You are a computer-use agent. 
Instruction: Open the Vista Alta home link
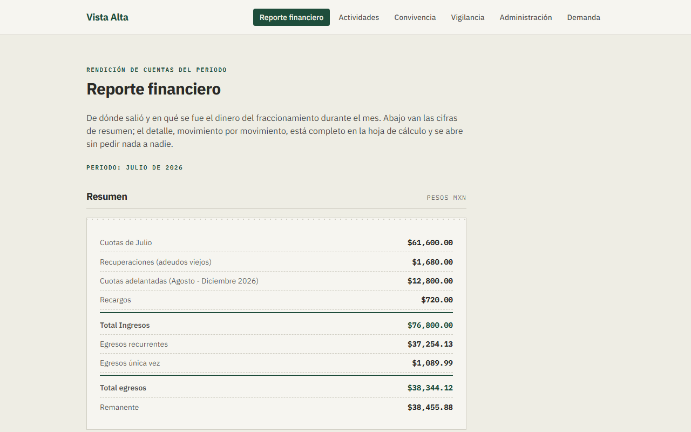coord(107,17)
